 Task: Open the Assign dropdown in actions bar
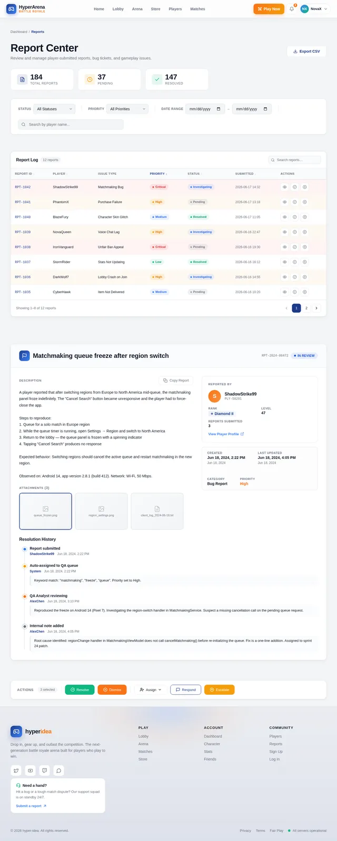(151, 690)
